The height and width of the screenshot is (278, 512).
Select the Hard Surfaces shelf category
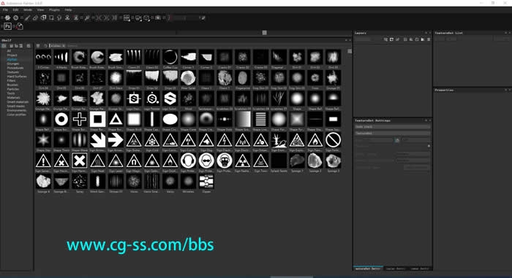pyautogui.click(x=17, y=77)
